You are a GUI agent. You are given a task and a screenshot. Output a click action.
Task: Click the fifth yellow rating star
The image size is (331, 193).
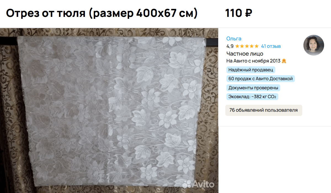(x=257, y=46)
